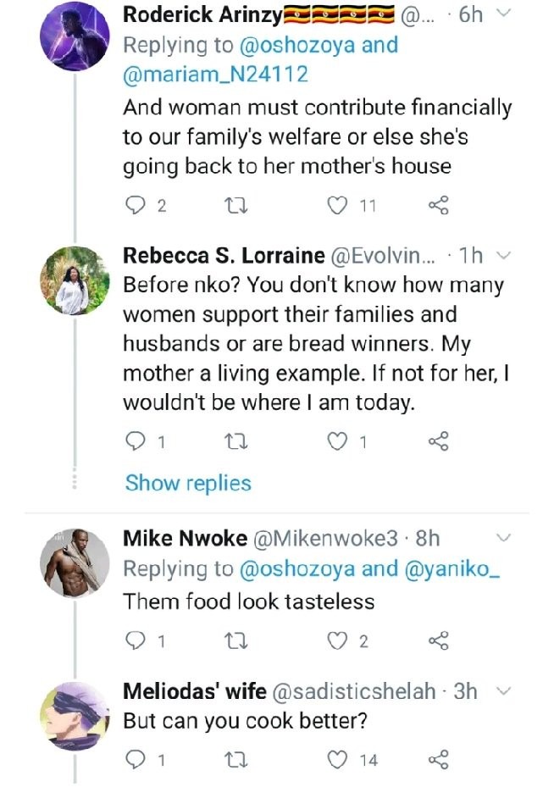
Task: Retweet Rebecca S. Lorraine's tweet
Action: (235, 441)
